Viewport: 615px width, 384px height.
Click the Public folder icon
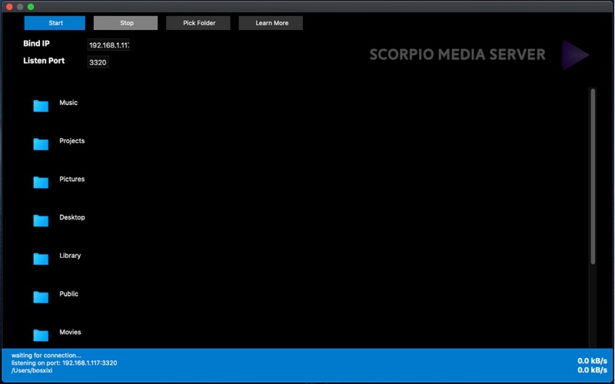click(x=41, y=297)
